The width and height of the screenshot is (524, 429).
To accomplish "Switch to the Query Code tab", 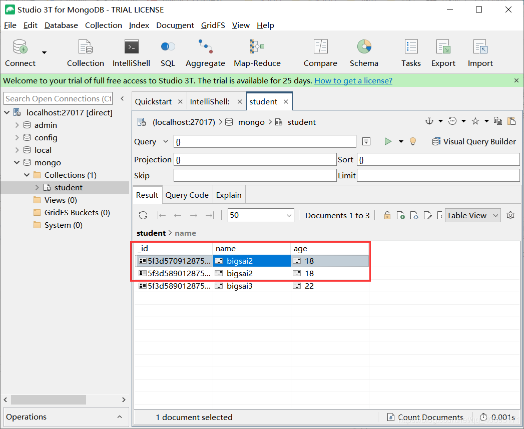I will [187, 195].
